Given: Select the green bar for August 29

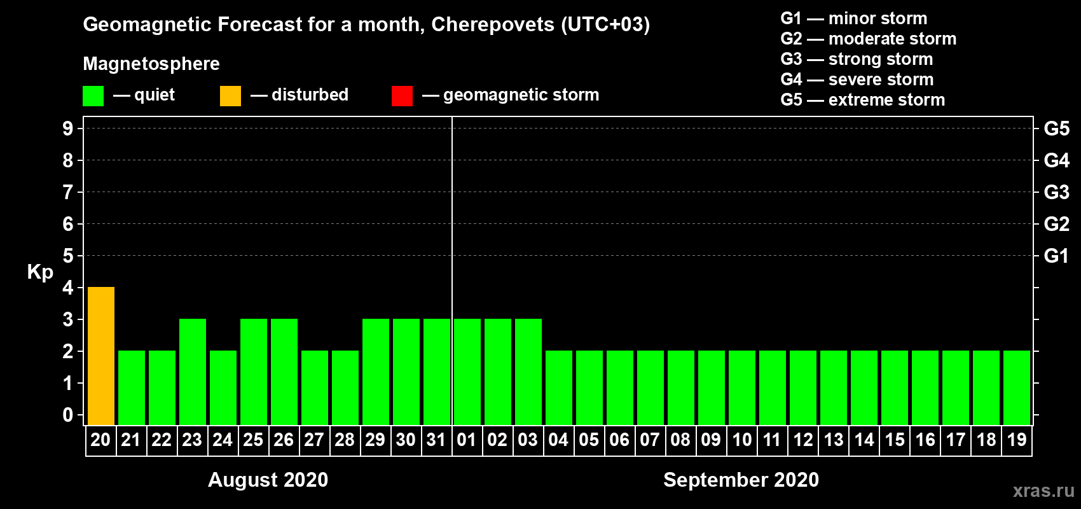Looking at the screenshot, I should click(x=376, y=372).
